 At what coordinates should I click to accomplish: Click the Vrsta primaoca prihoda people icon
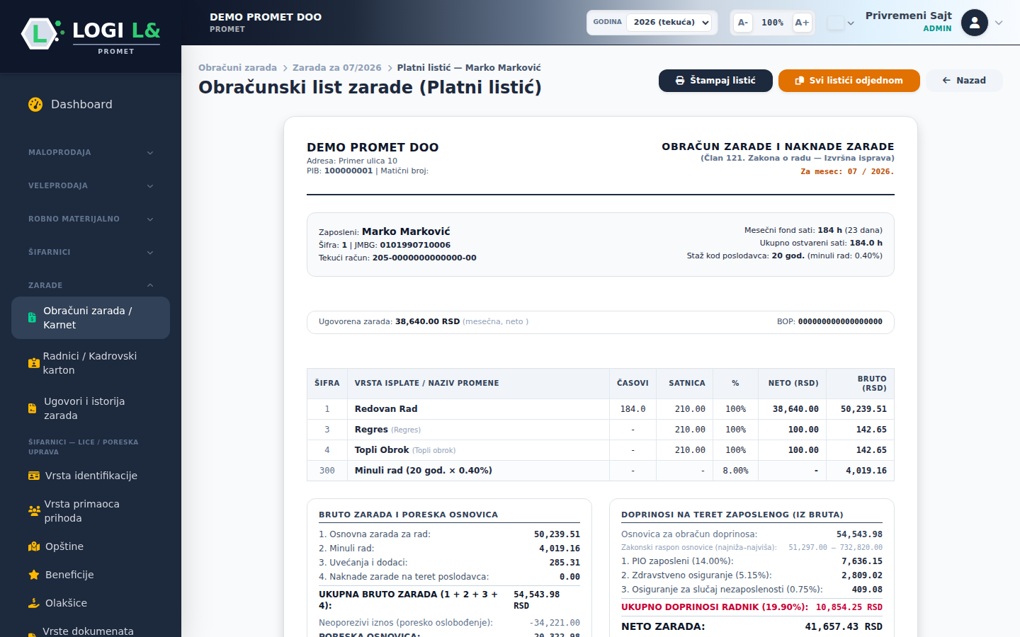tap(34, 511)
